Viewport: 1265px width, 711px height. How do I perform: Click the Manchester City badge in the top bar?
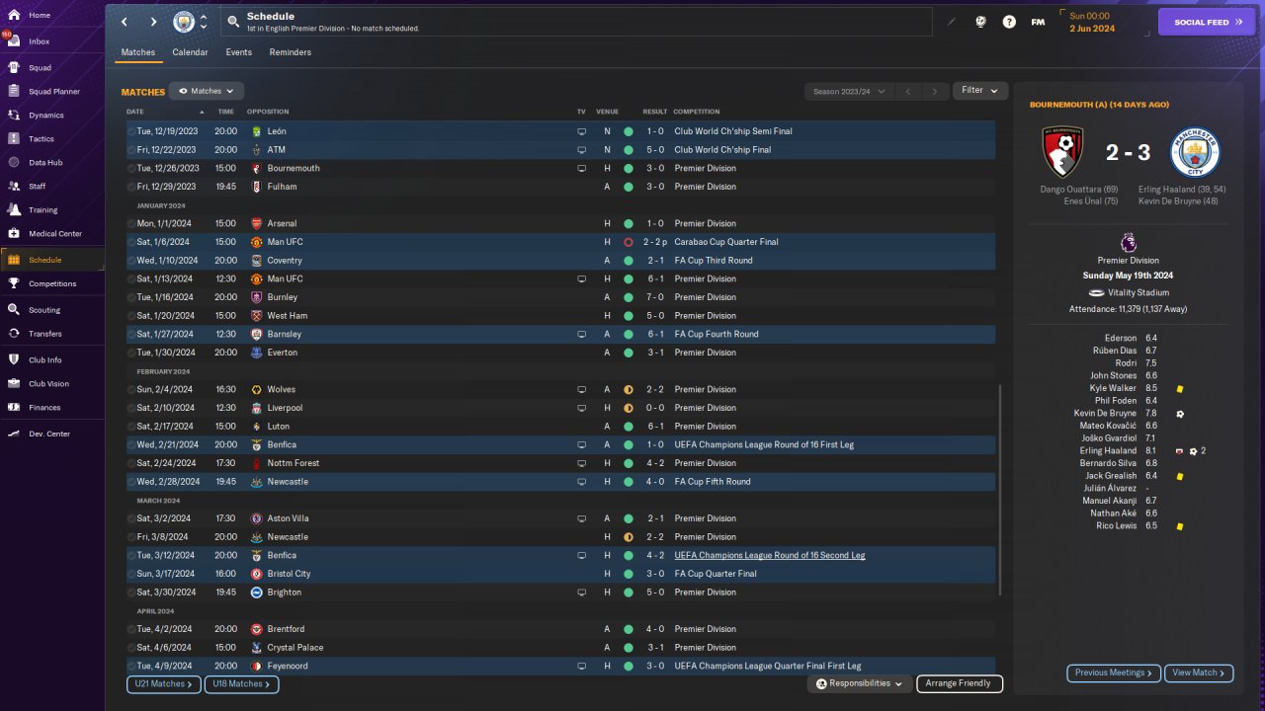pyautogui.click(x=184, y=22)
